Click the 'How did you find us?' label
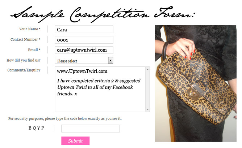The image size is (242, 148). (24, 60)
